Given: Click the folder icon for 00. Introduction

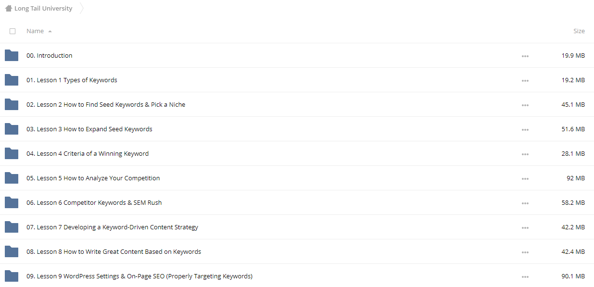Looking at the screenshot, I should coord(12,55).
